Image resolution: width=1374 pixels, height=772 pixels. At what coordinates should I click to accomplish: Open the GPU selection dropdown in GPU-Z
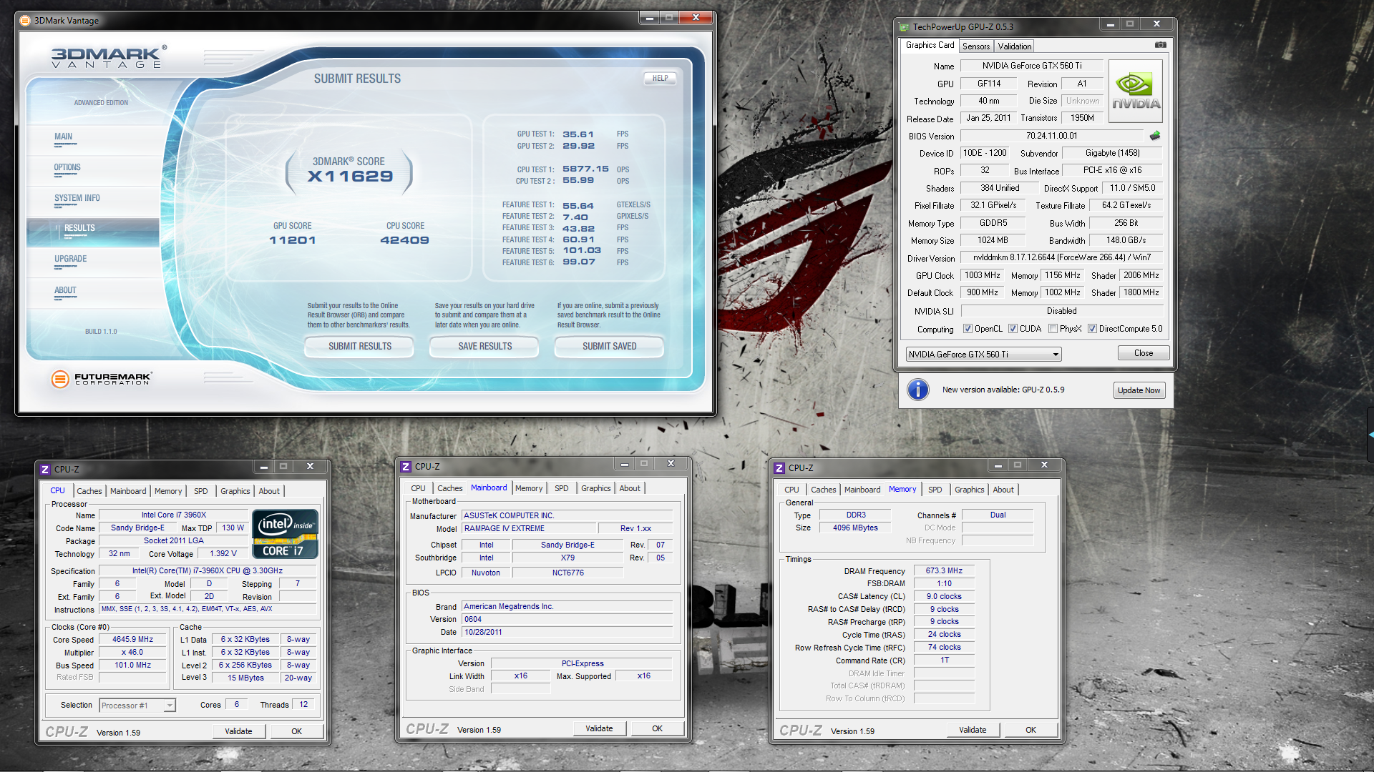[983, 355]
